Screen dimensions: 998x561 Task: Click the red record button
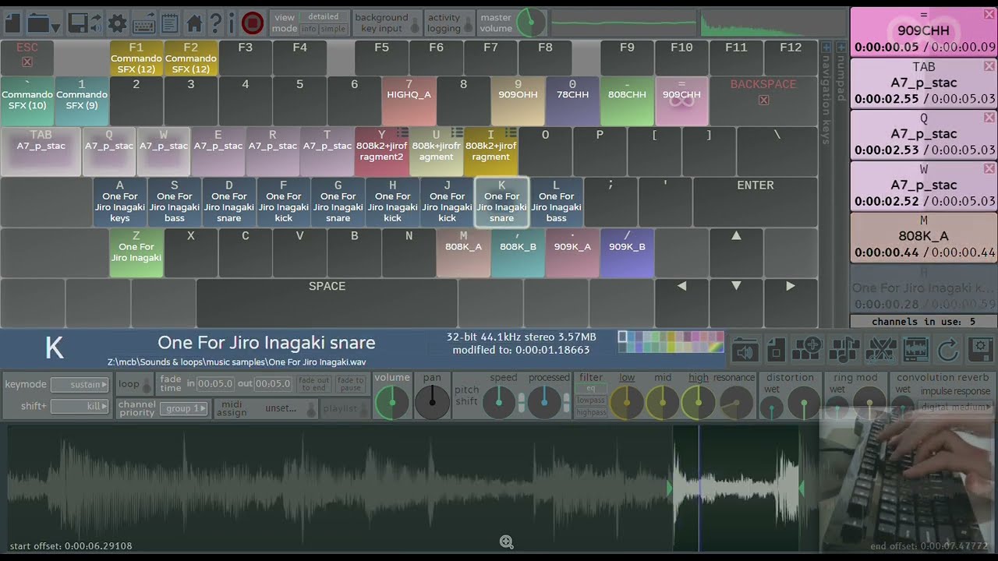click(x=253, y=23)
